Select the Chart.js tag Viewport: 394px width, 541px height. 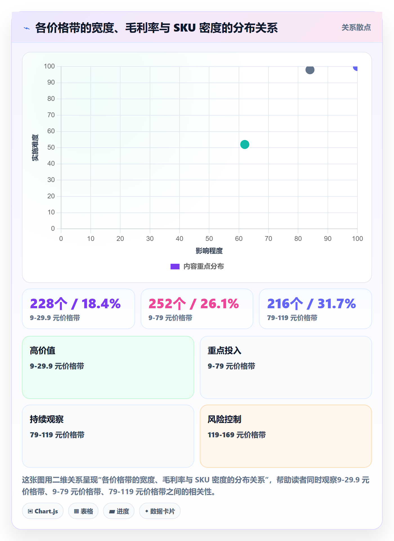43,511
